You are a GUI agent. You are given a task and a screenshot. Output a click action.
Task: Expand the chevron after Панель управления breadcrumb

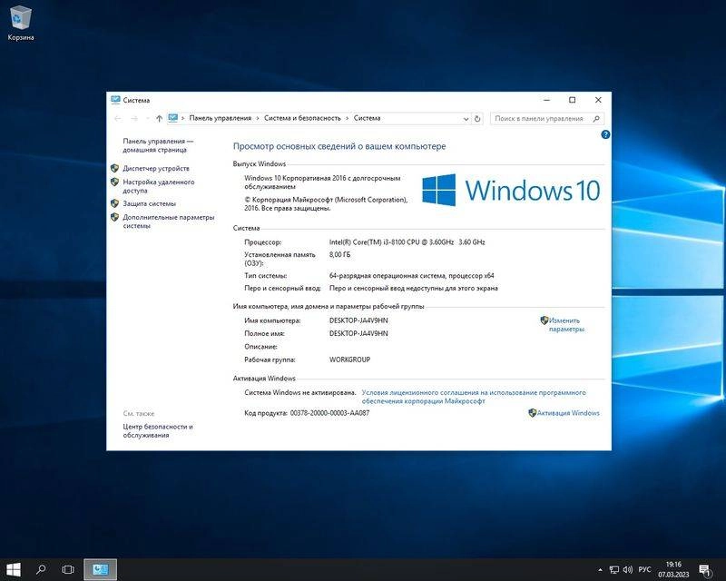pyautogui.click(x=258, y=119)
